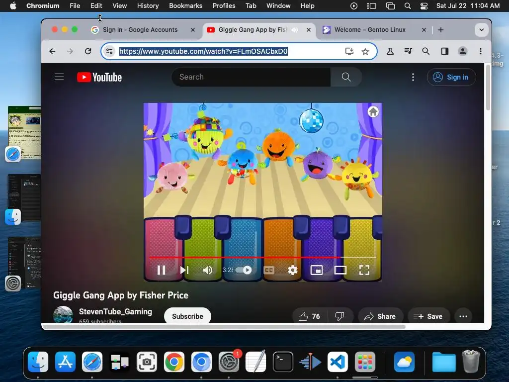The width and height of the screenshot is (509, 382).
Task: Select the Giggle Gang App tab
Action: (252, 29)
